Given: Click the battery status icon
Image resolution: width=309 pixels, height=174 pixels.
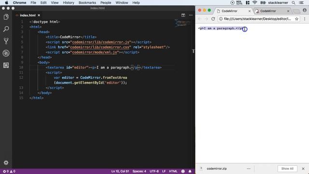Looking at the screenshot, I should coord(263,3).
